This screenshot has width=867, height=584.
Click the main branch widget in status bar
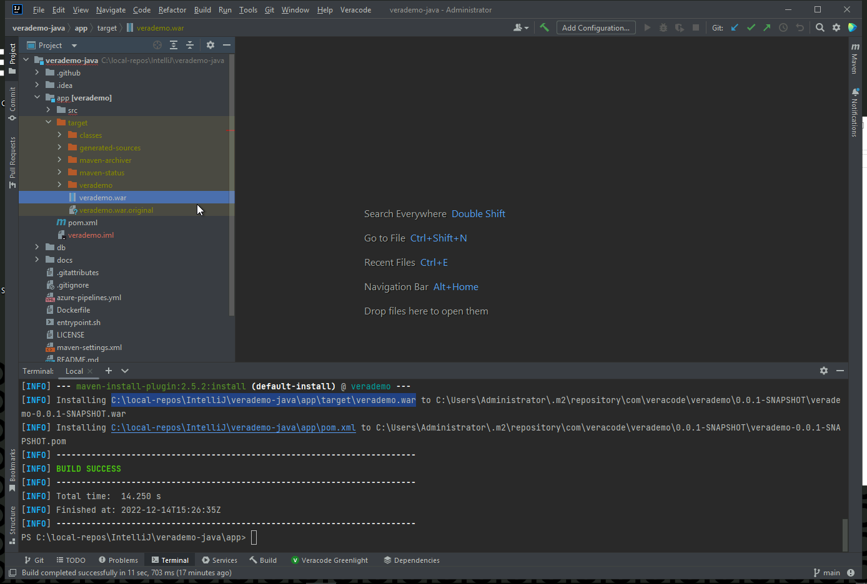[827, 573]
